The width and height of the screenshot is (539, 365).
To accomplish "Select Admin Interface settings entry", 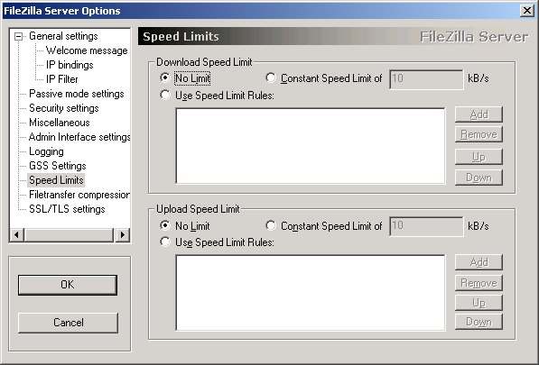I will point(79,137).
